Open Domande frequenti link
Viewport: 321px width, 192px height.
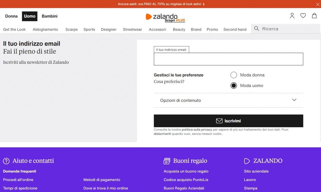pyautogui.click(x=20, y=171)
